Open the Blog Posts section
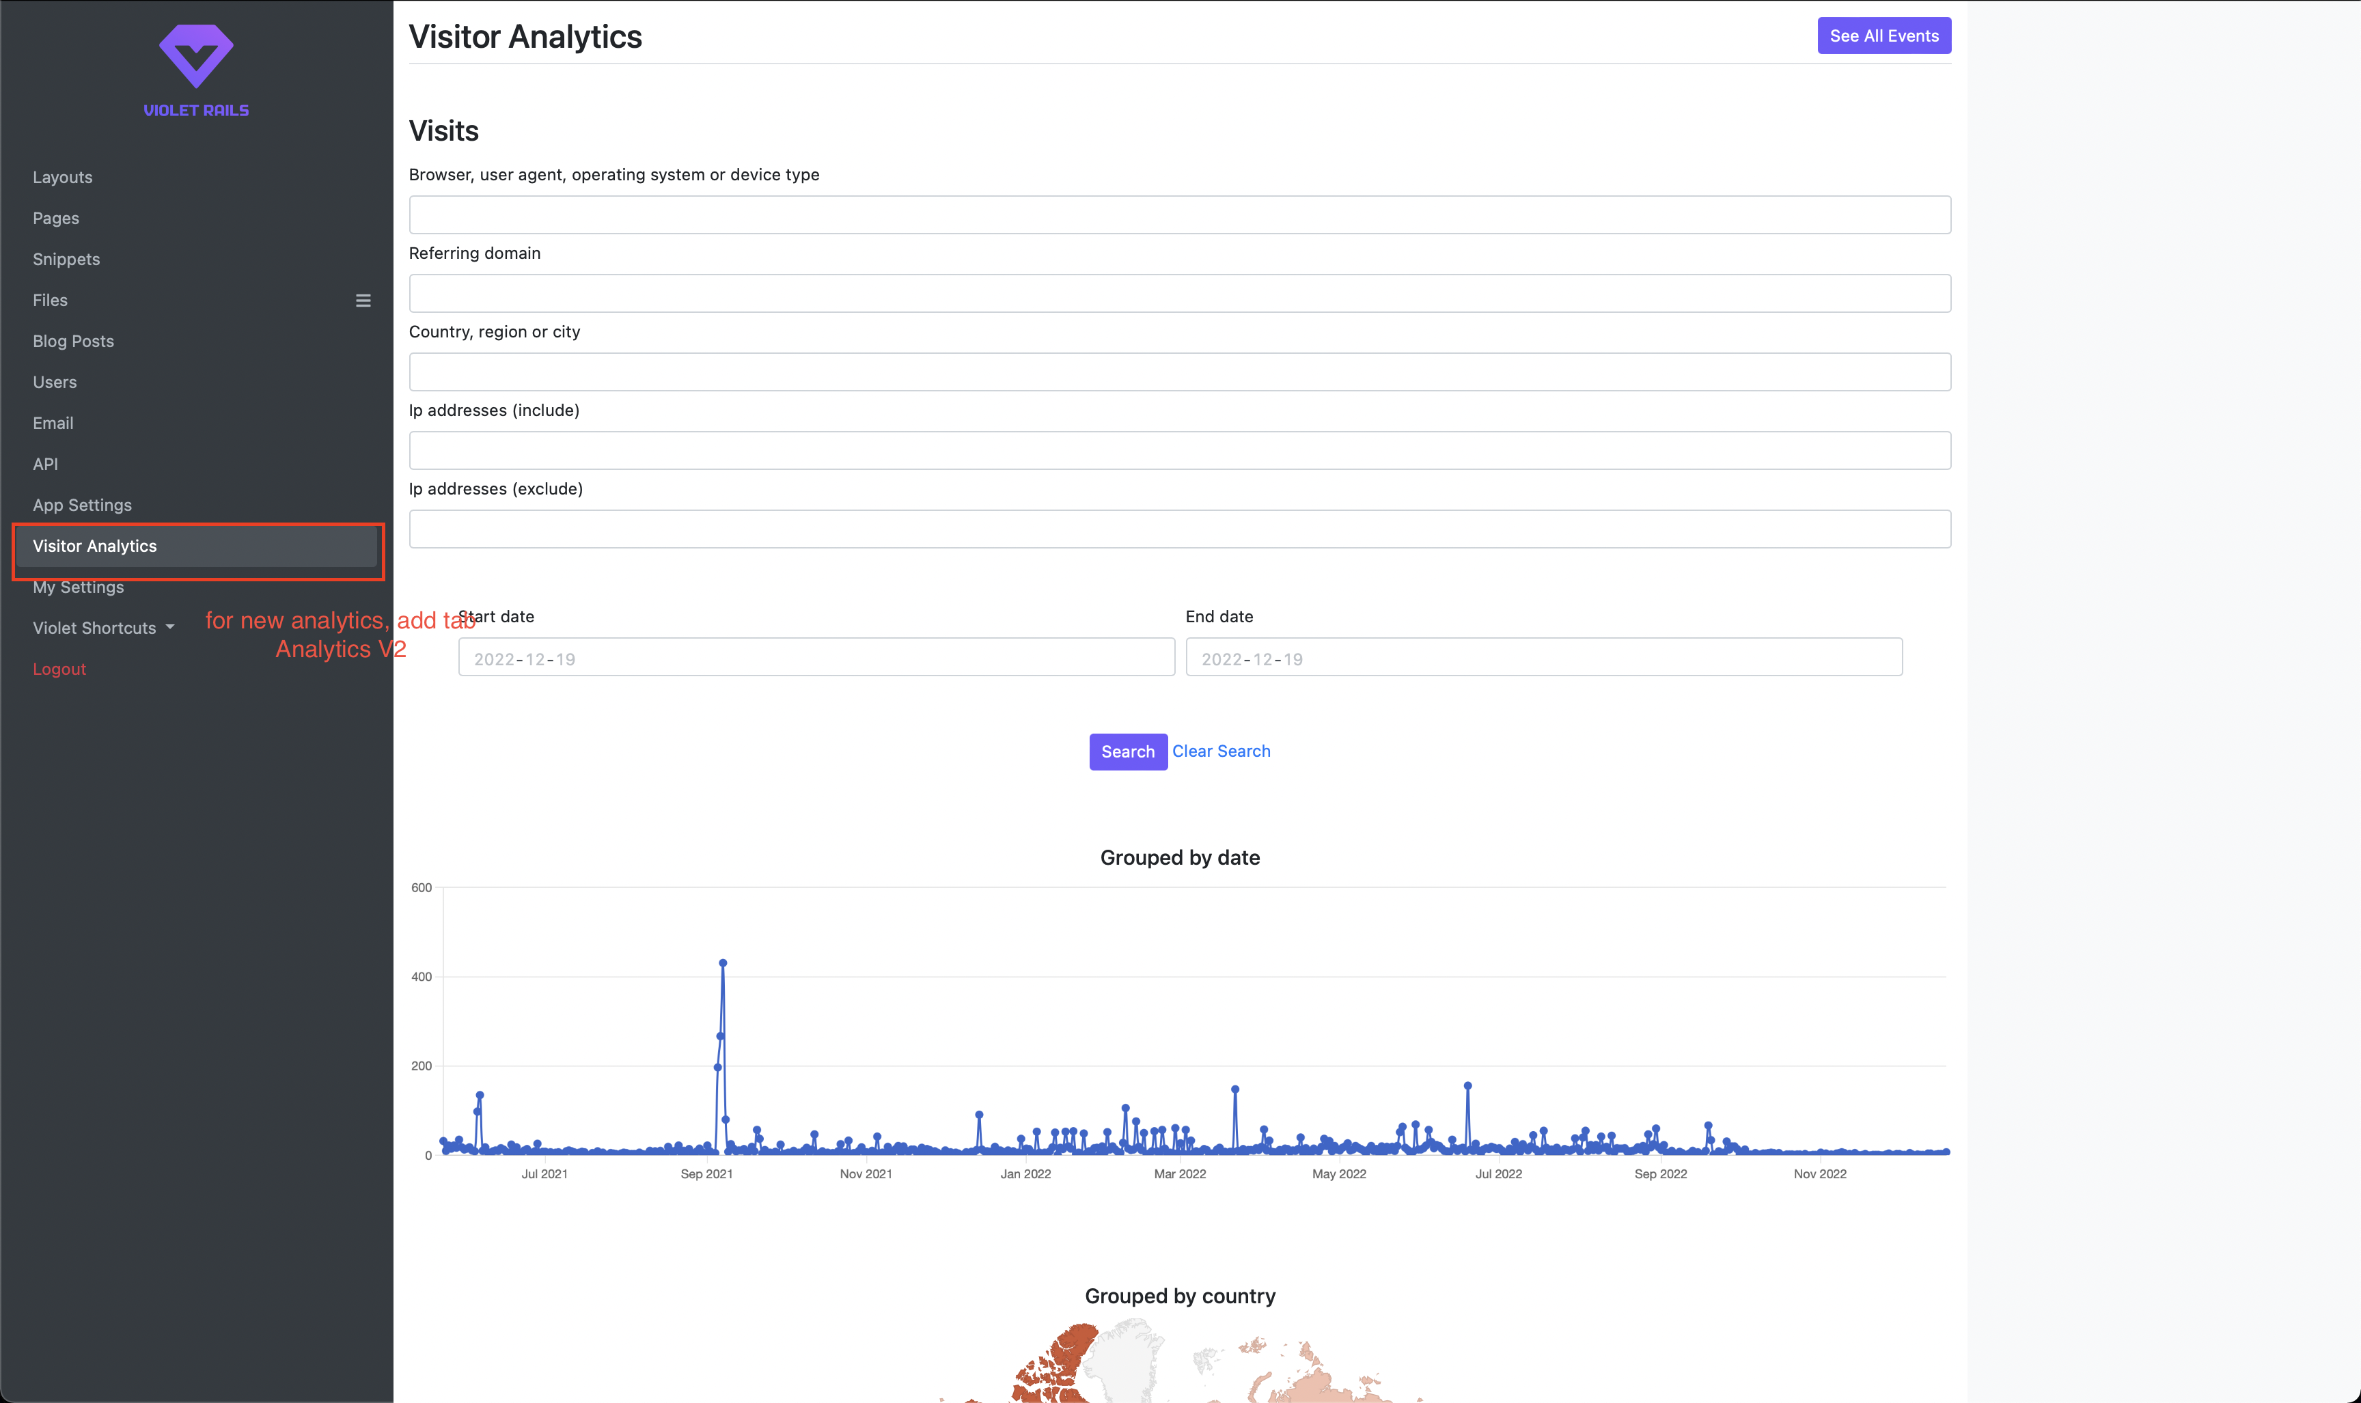 (x=73, y=340)
